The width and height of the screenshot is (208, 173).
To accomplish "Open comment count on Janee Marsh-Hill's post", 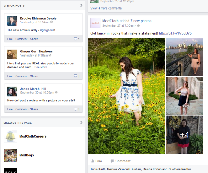I will (x=77, y=109).
